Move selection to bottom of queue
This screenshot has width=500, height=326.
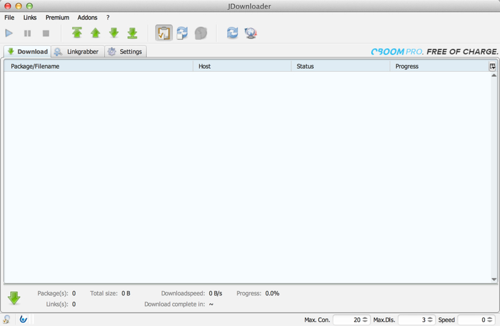(x=132, y=33)
